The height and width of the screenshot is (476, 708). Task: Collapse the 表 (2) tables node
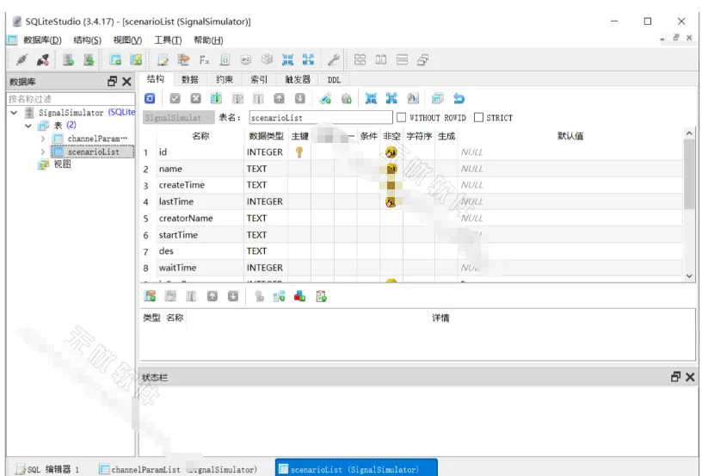click(28, 126)
